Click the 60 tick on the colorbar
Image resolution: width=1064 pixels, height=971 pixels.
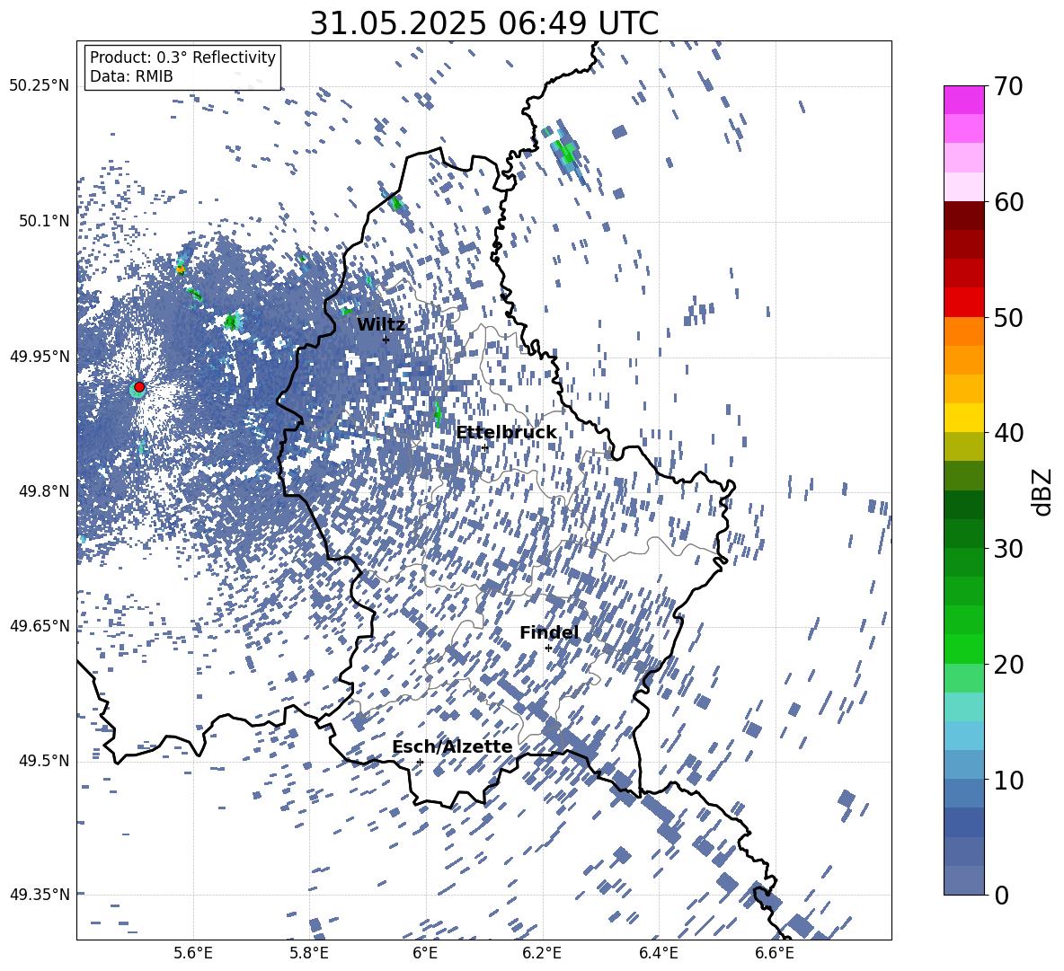[1007, 202]
